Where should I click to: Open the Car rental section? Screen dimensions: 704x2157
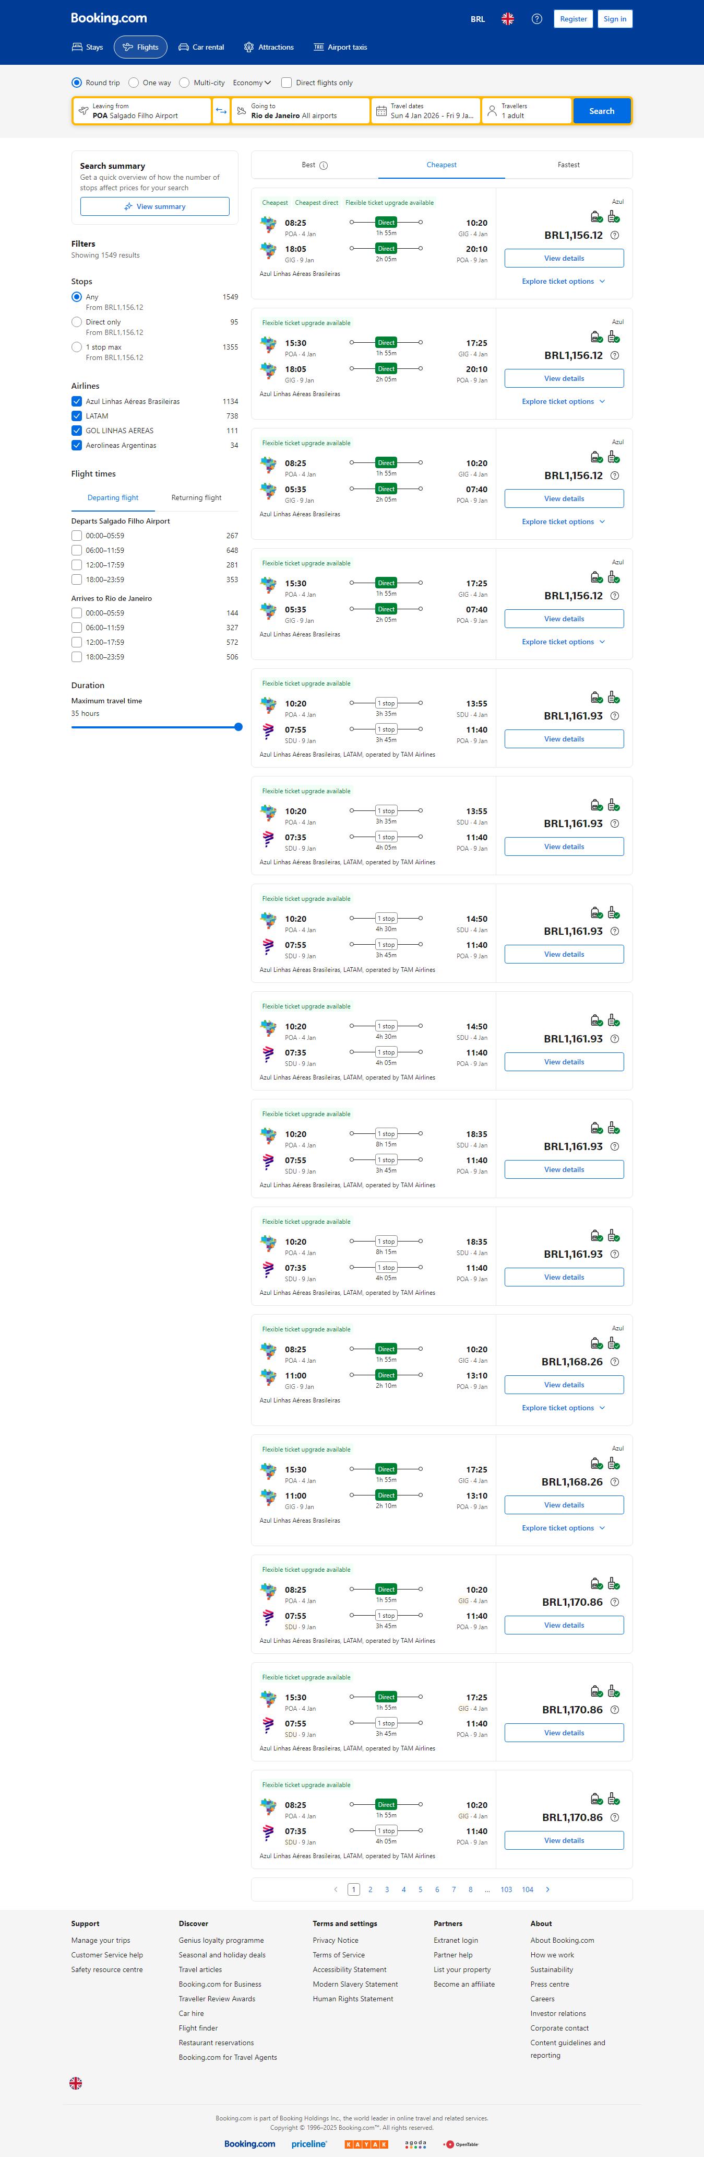201,48
